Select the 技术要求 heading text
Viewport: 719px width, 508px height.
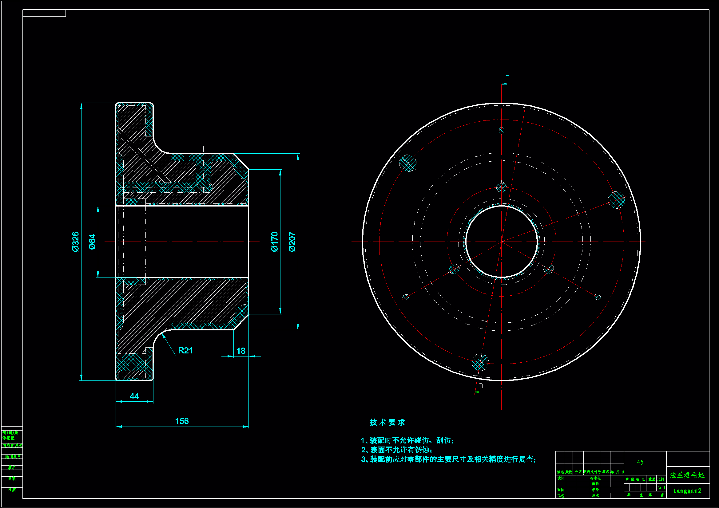387,422
